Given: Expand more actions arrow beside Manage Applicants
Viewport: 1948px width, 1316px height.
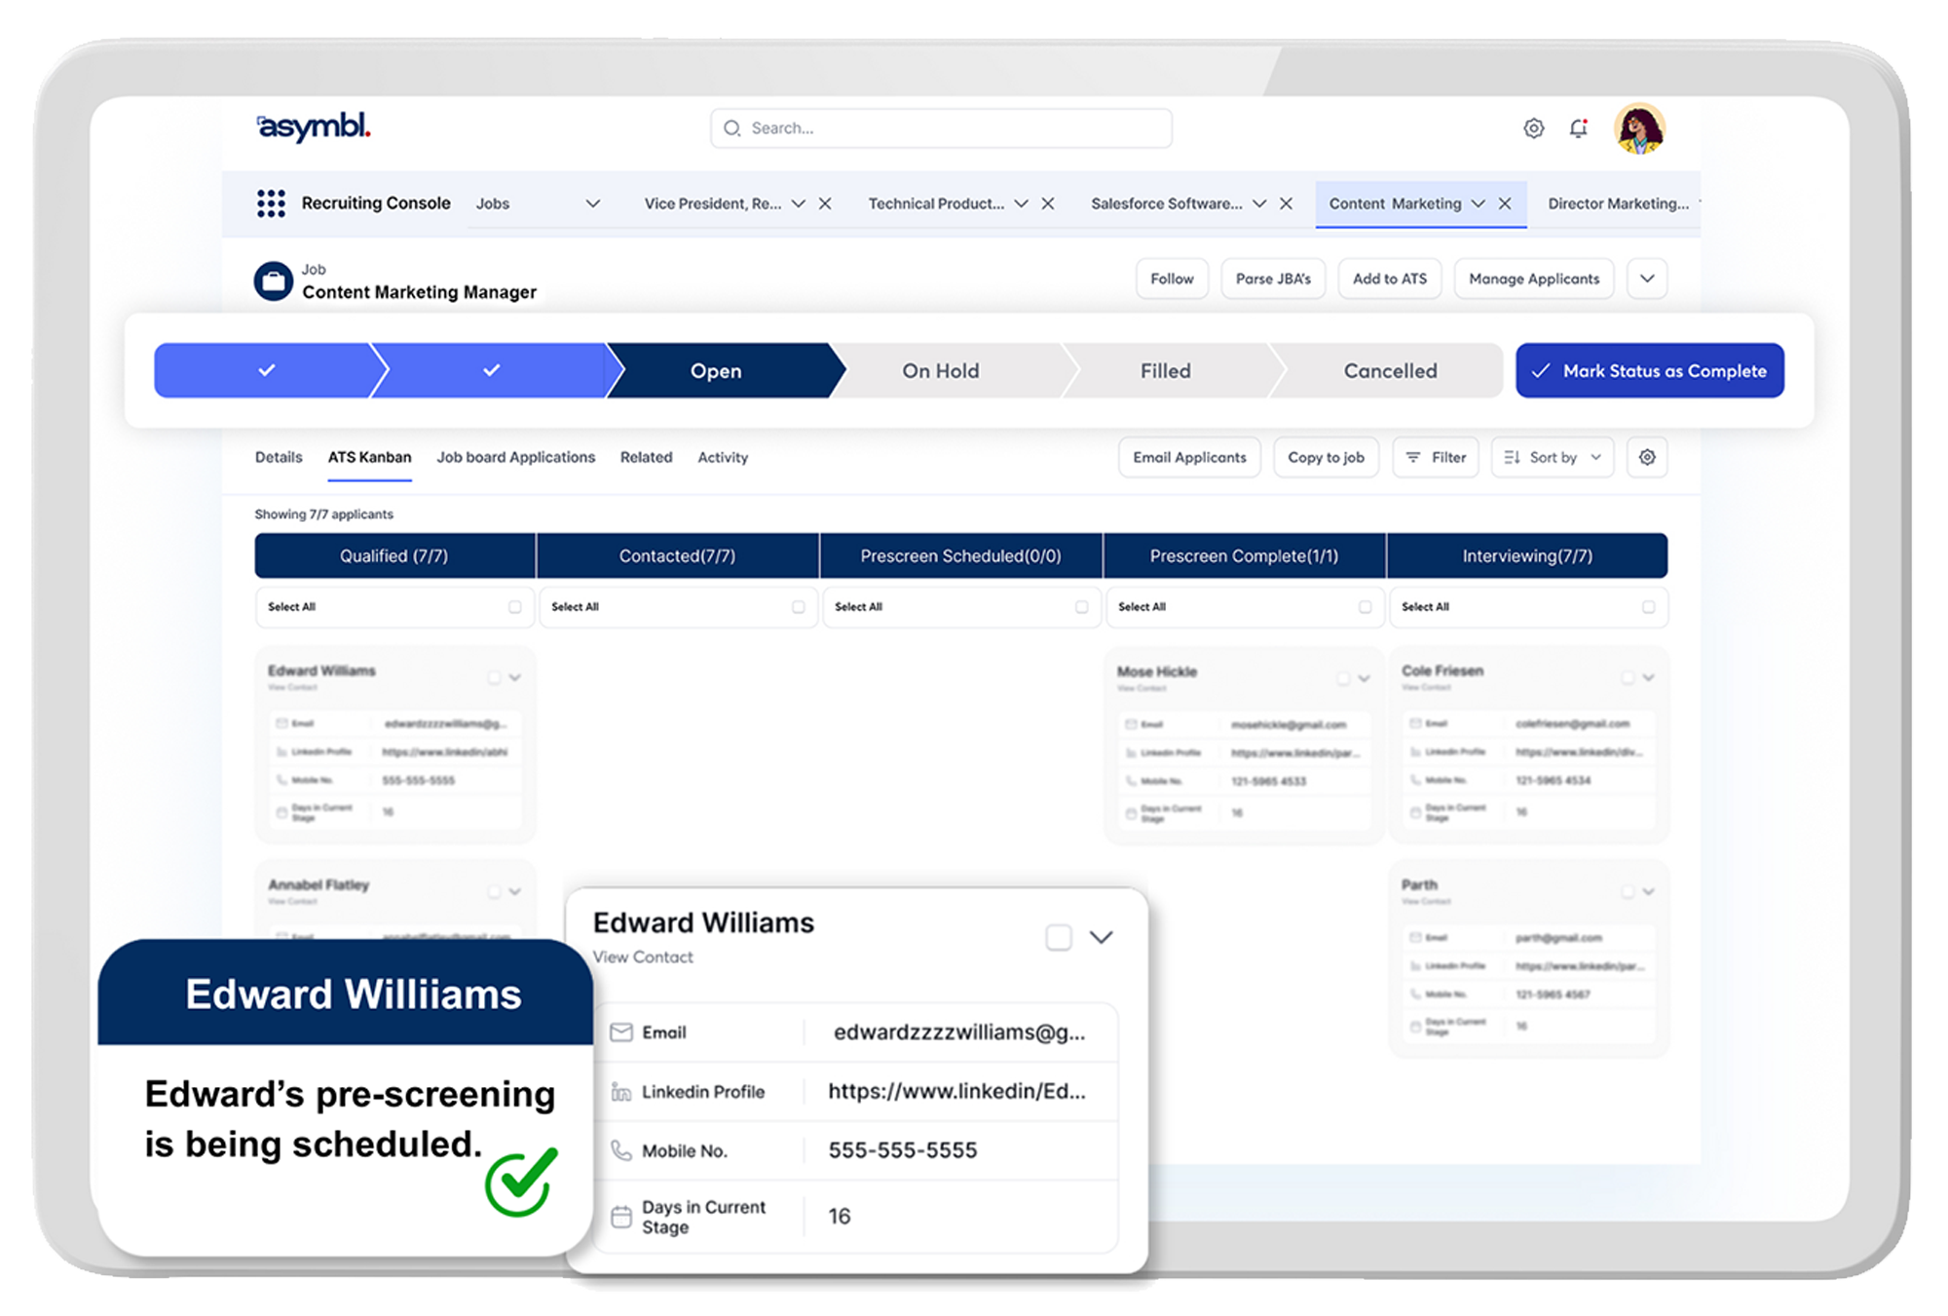Looking at the screenshot, I should 1646,279.
